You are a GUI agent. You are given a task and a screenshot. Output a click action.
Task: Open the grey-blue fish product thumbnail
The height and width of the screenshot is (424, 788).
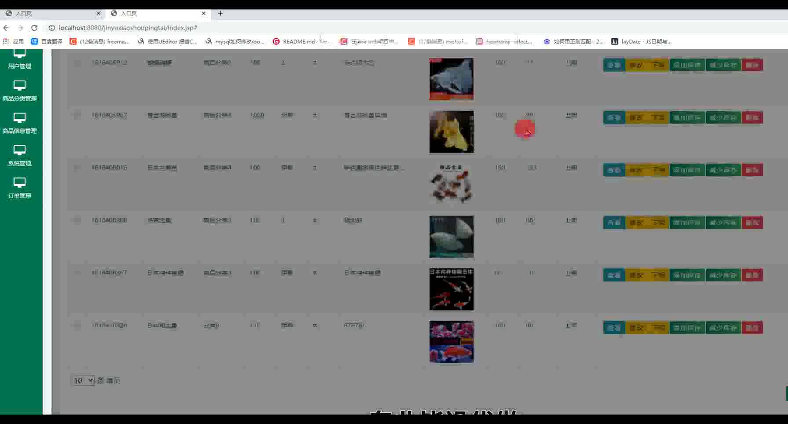pyautogui.click(x=452, y=79)
